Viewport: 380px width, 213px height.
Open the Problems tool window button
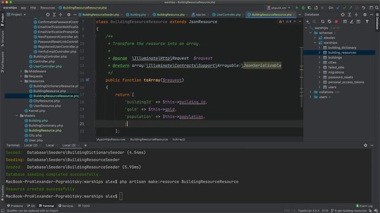coord(15,206)
